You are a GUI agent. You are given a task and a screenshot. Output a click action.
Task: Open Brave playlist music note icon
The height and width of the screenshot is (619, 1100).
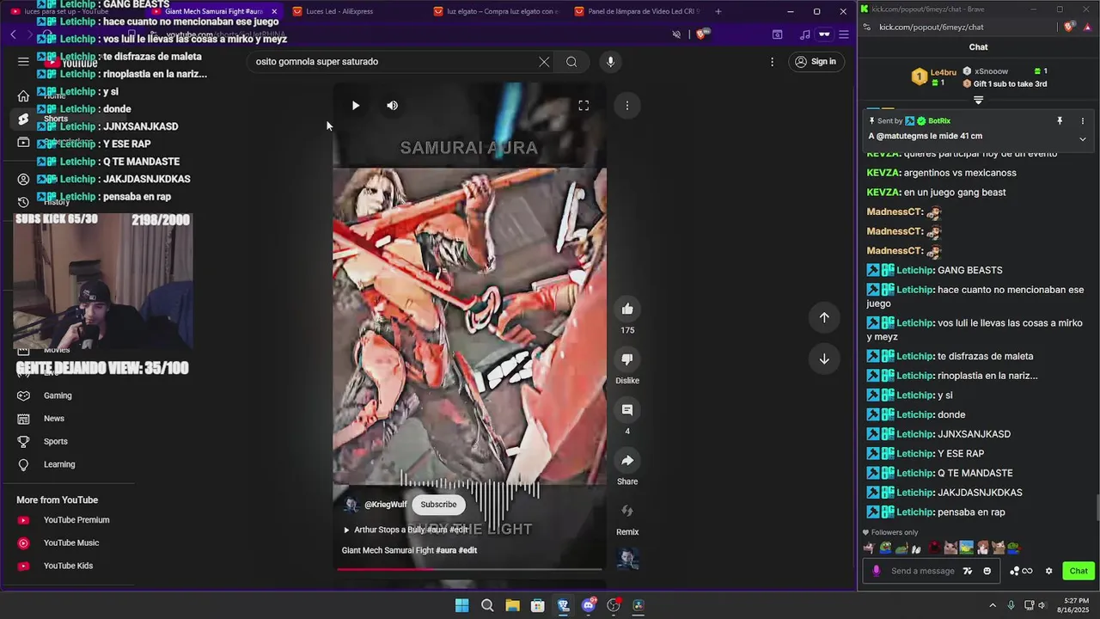(x=804, y=34)
